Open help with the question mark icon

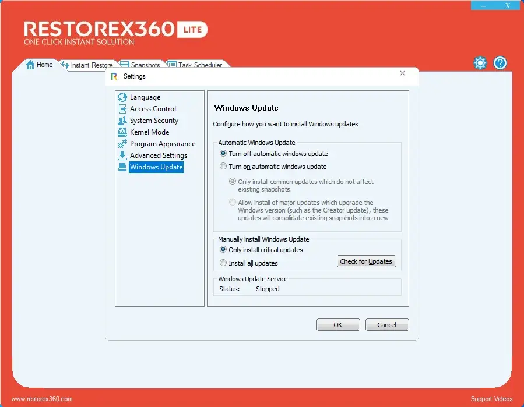500,63
